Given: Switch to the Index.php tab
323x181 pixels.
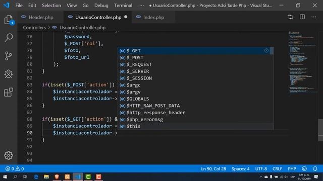Looking at the screenshot, I should click(x=153, y=17).
